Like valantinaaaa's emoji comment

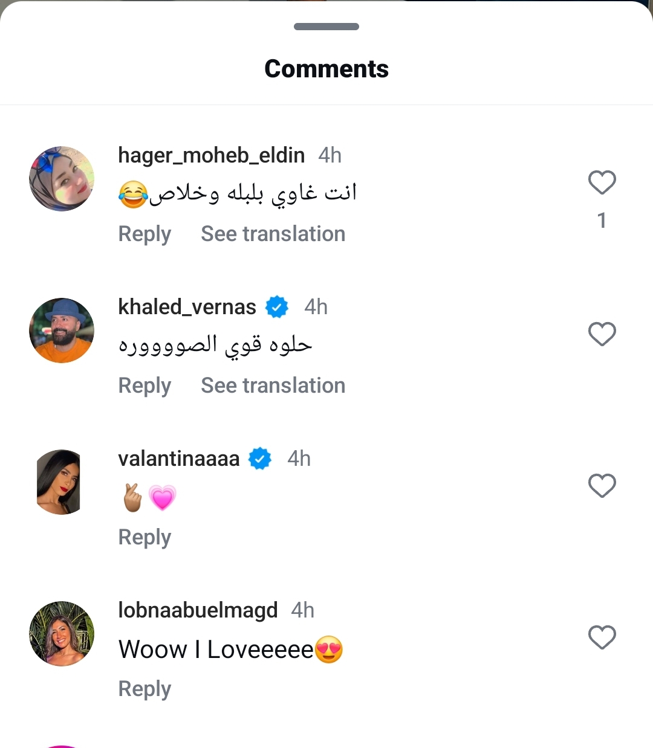pos(602,486)
